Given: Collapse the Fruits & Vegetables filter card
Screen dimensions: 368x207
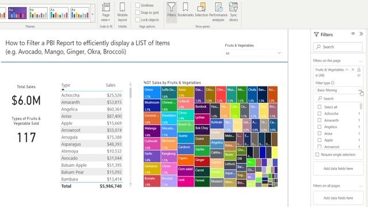Looking at the screenshot, I should [347, 70].
